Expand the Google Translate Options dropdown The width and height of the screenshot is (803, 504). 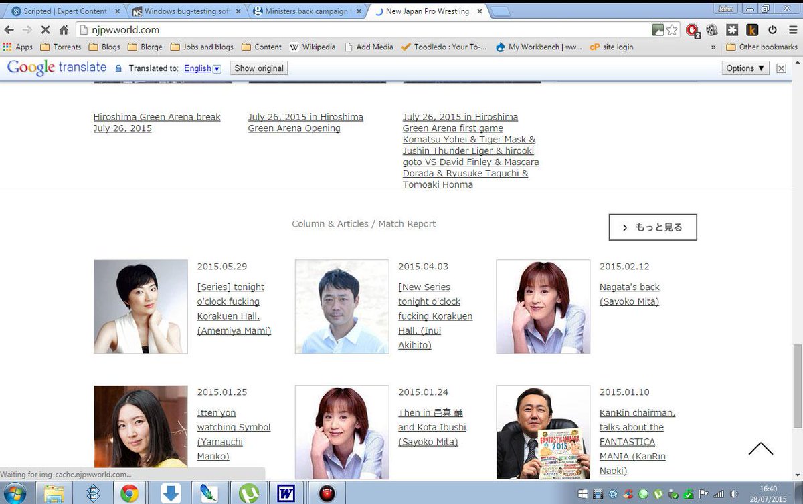[745, 68]
